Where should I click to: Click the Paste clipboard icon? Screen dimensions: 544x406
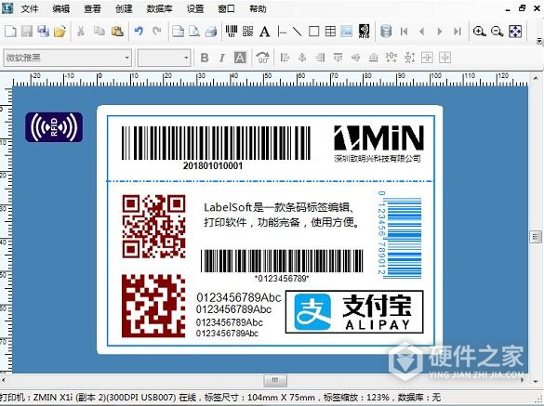(117, 32)
